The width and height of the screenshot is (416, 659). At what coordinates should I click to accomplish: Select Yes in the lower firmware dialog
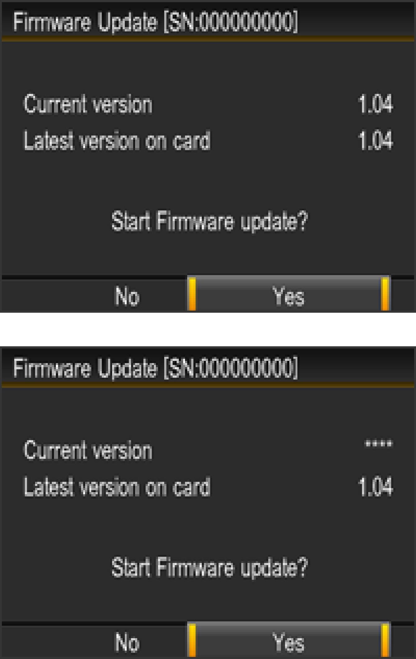pyautogui.click(x=289, y=640)
